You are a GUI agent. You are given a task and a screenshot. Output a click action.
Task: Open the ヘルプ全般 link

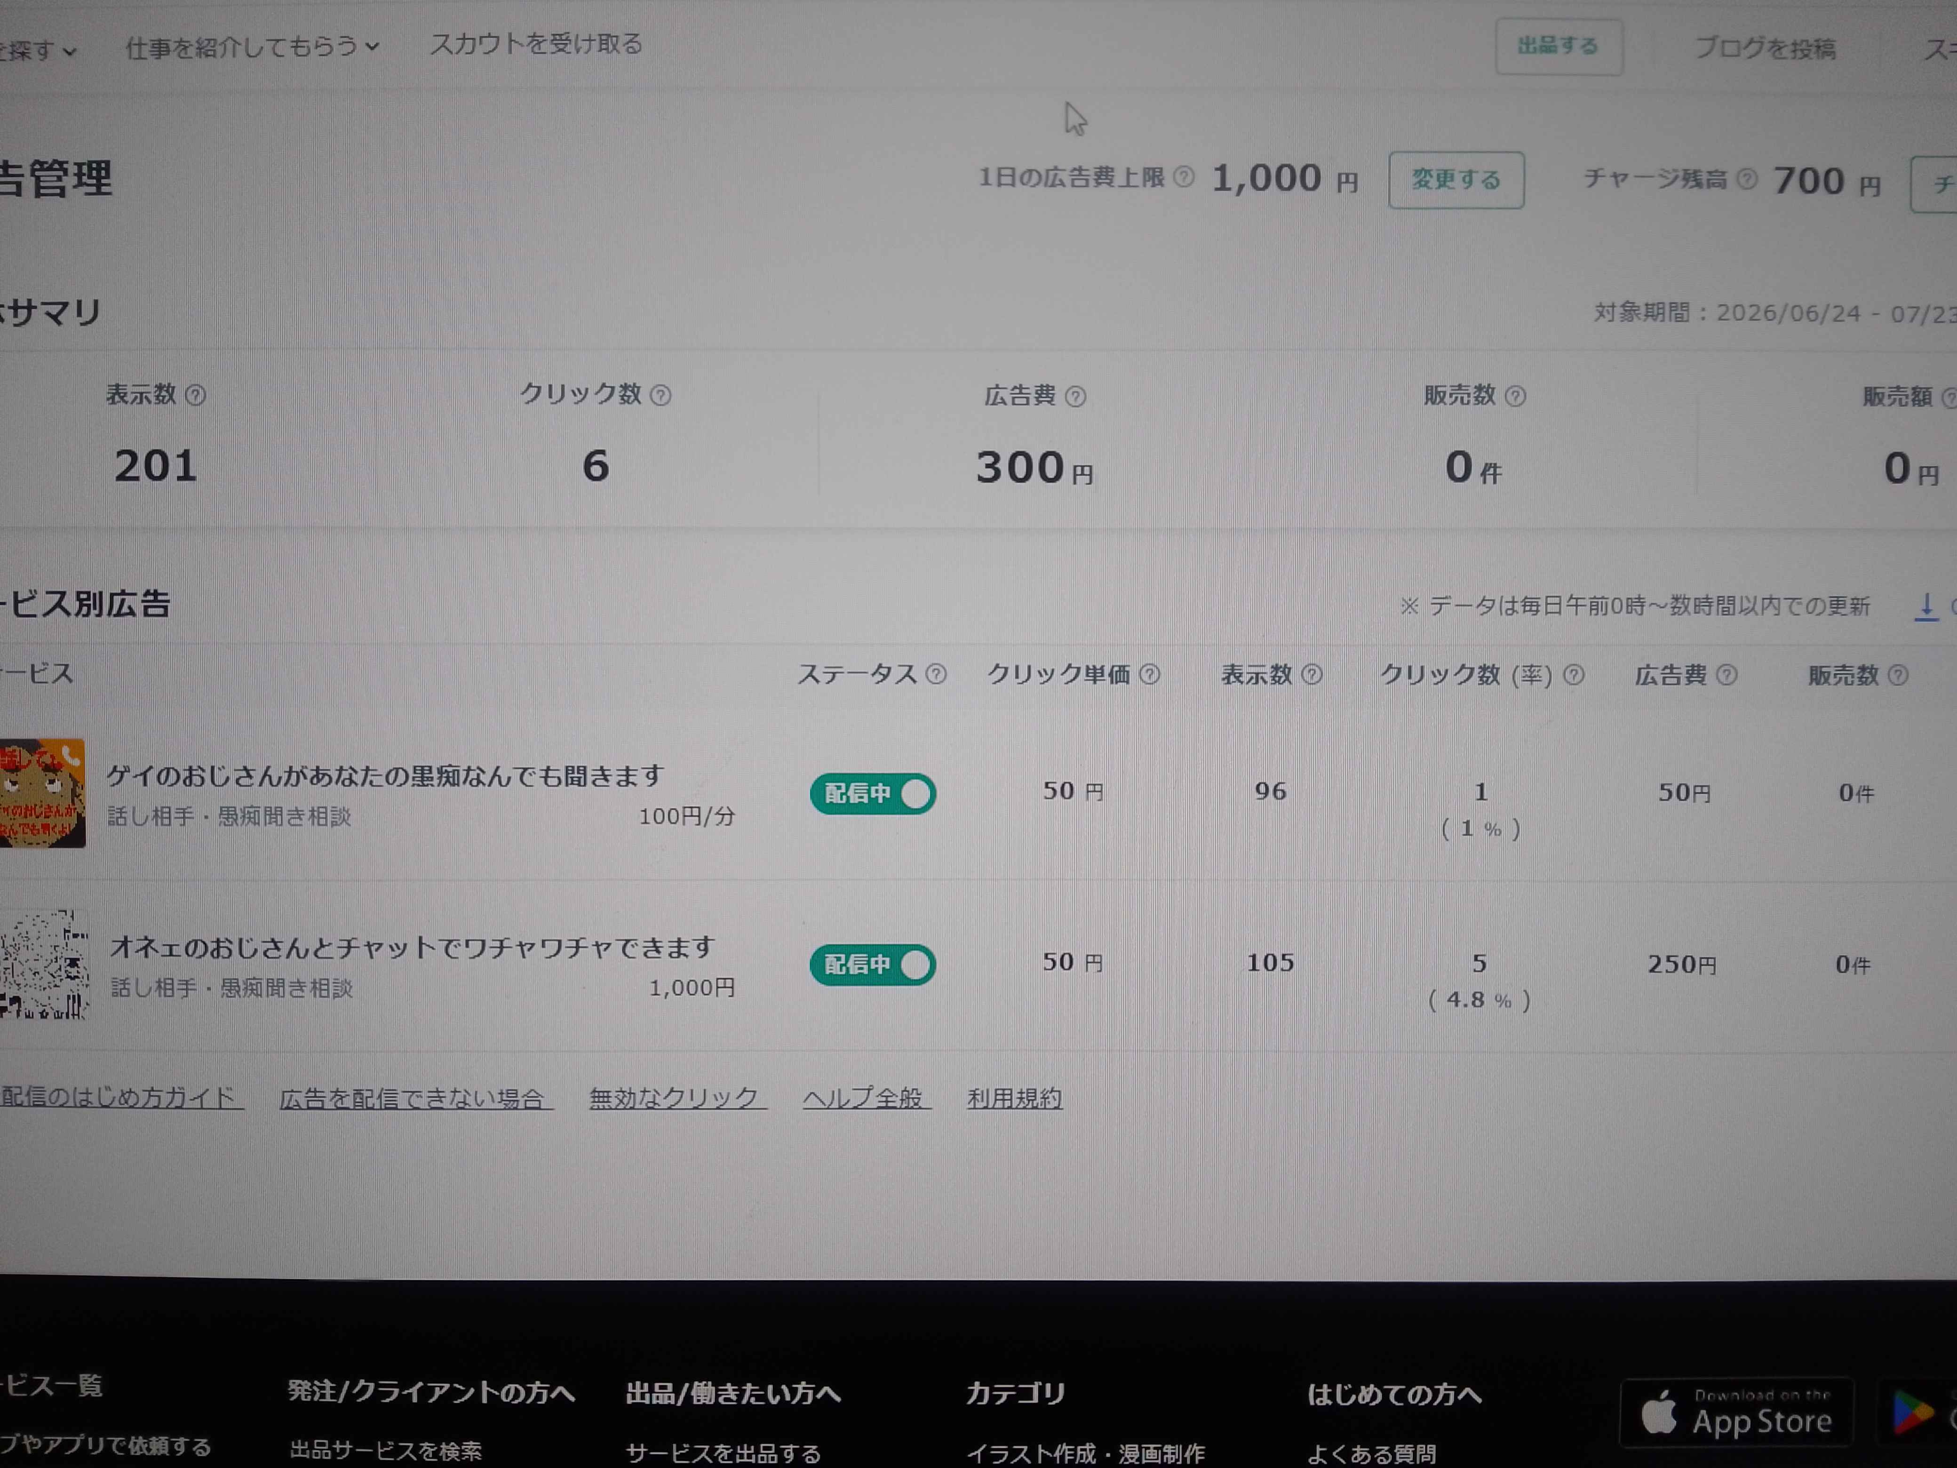pyautogui.click(x=866, y=1098)
